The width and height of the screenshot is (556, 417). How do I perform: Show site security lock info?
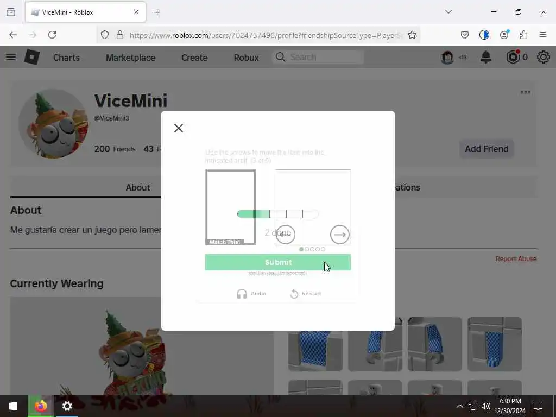pyautogui.click(x=120, y=35)
